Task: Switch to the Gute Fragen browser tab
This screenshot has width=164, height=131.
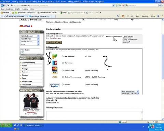Action: 40,16
